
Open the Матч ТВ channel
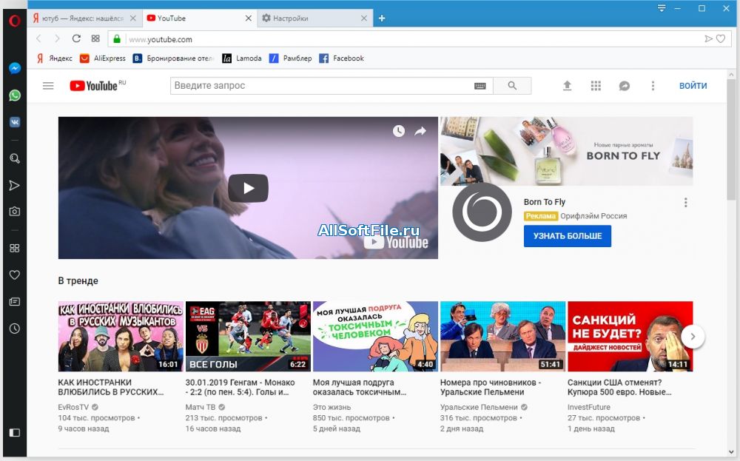pos(200,407)
